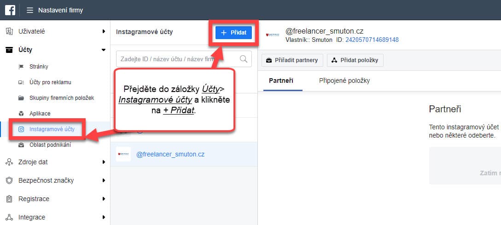This screenshot has height=225, width=501.
Task: Open the hamburger menu next to Nastavení firmy
Action: [30, 10]
